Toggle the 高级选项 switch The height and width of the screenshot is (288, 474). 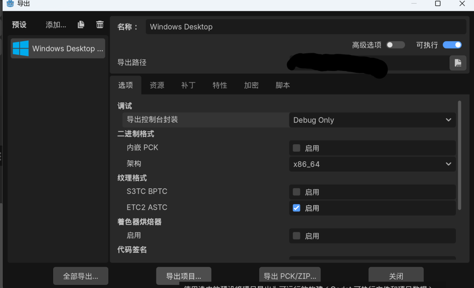click(x=396, y=45)
